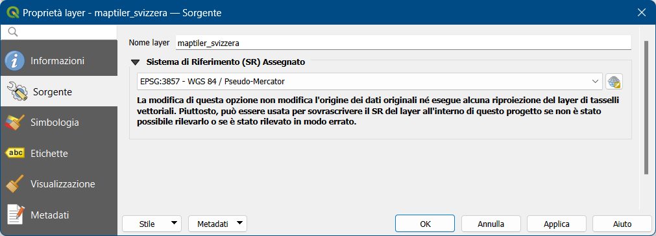Click the Nome layer label
Screen dimensions: 656x236
pyautogui.click(x=149, y=43)
